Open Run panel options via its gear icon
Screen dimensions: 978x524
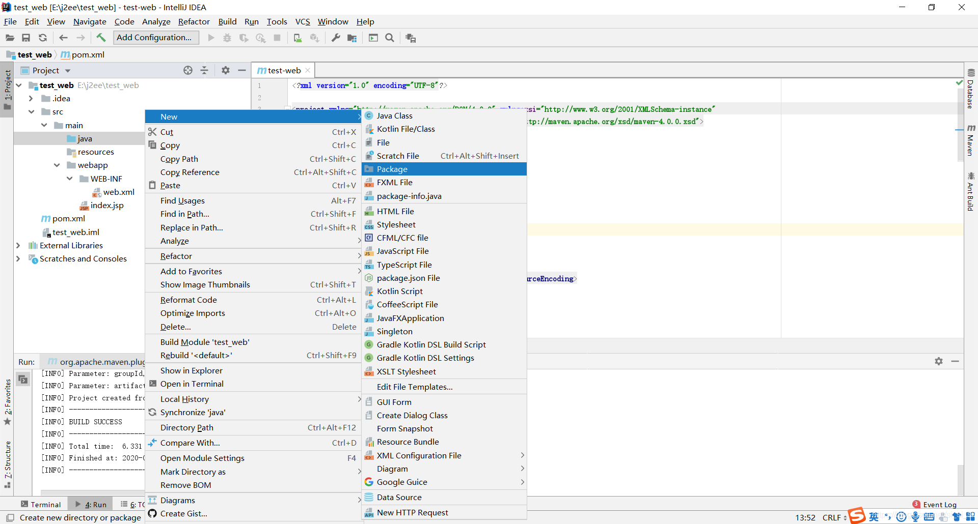click(x=939, y=361)
